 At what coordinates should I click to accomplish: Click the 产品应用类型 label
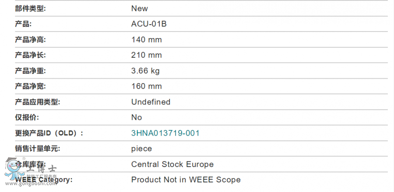38,102
